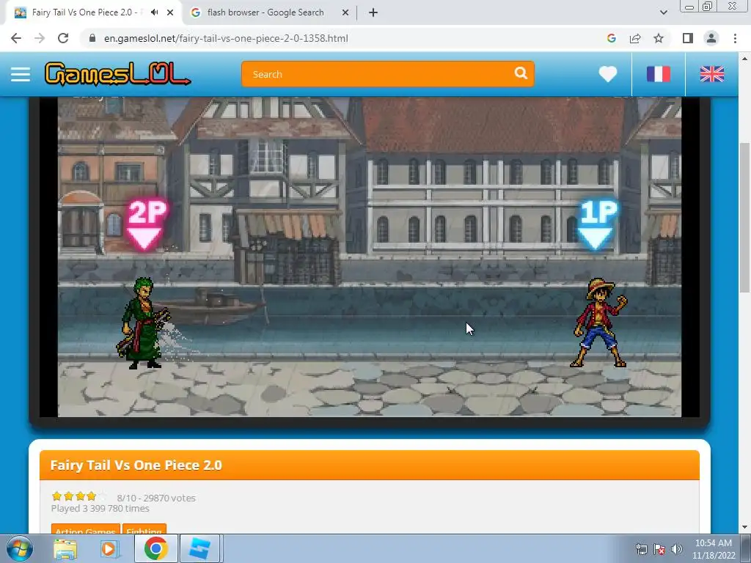
Task: Open the blue app taskbar icon
Action: pyautogui.click(x=199, y=548)
